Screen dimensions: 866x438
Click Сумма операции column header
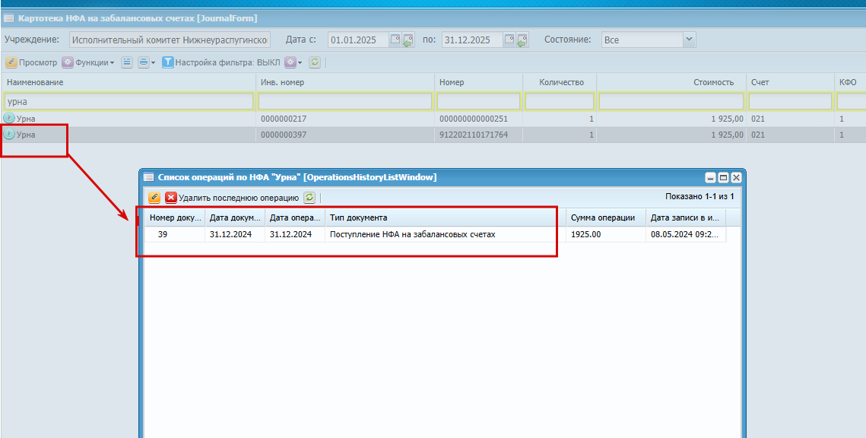tap(606, 217)
